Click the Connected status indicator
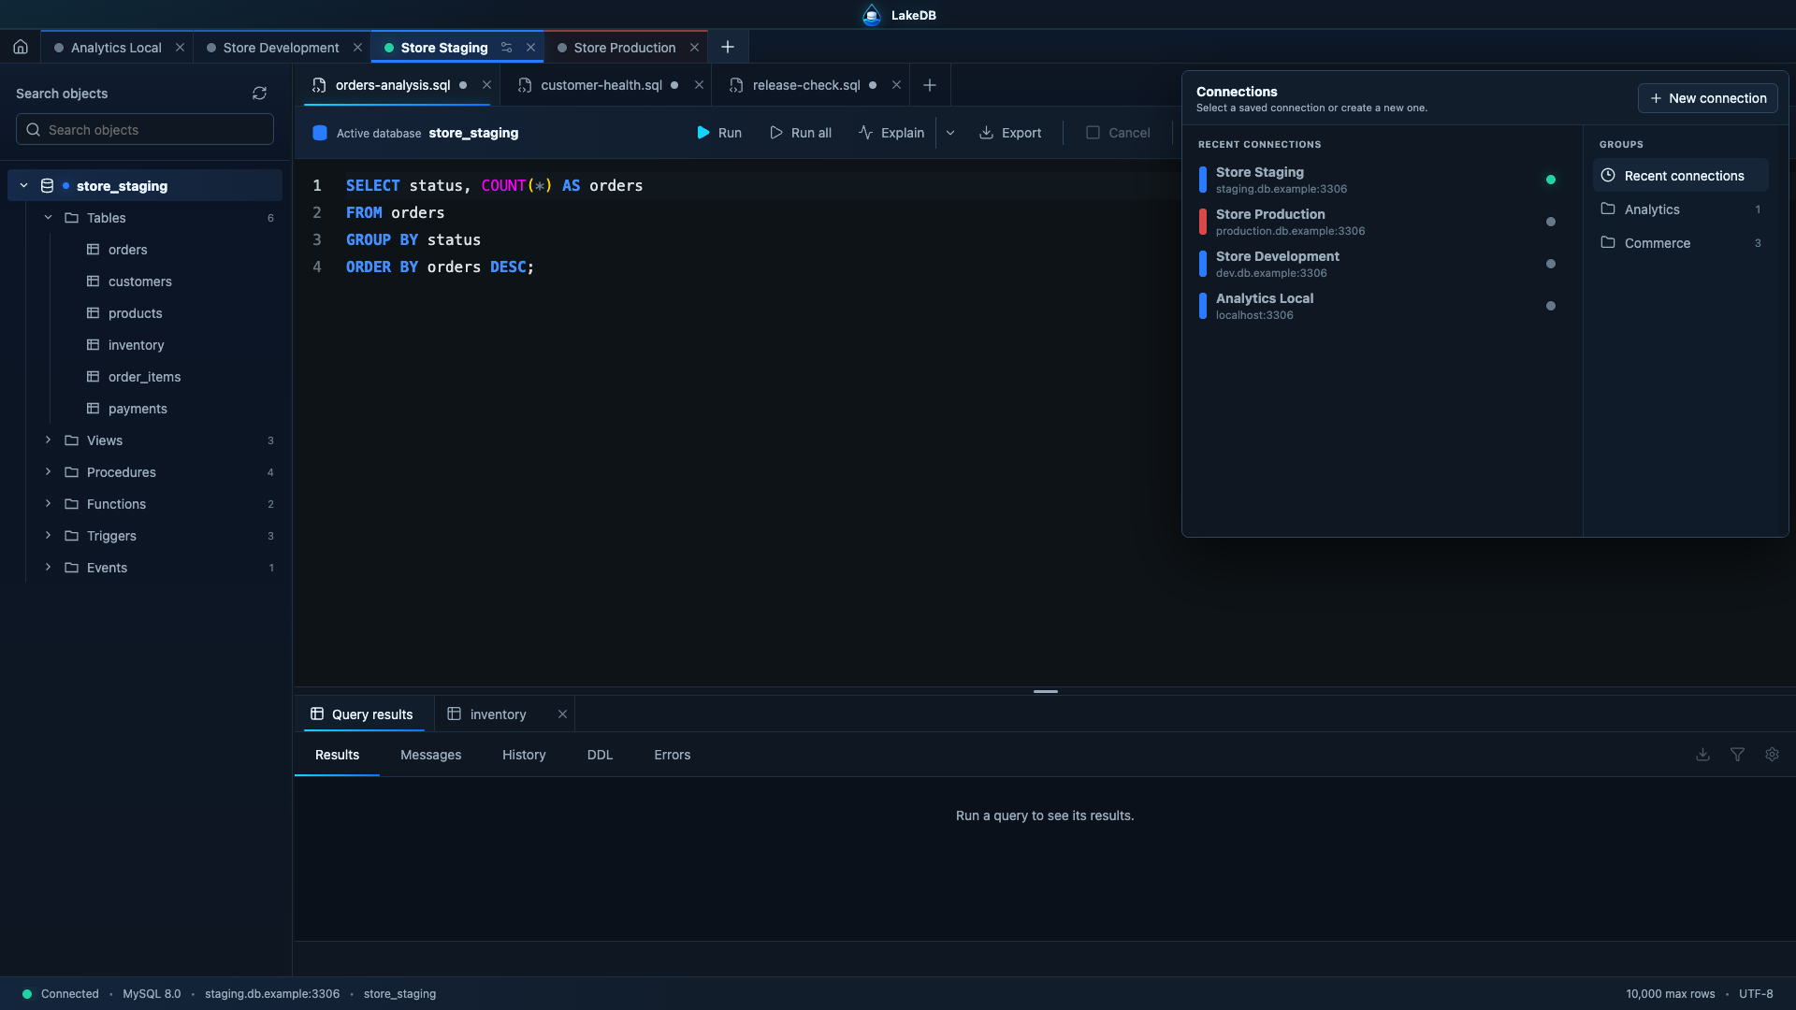The height and width of the screenshot is (1010, 1796). (x=61, y=994)
